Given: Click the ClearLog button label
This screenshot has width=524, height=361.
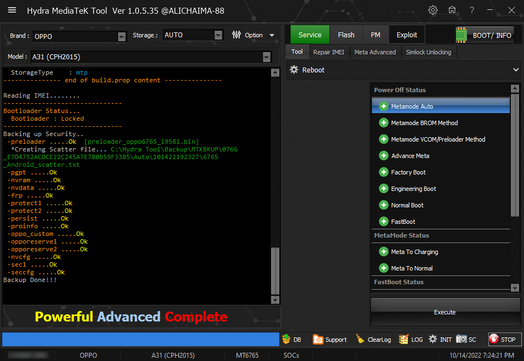Looking at the screenshot, I should pyautogui.click(x=379, y=340).
